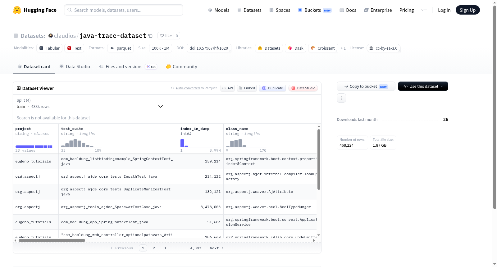Focus the search models, datasets, users field

tap(124, 10)
